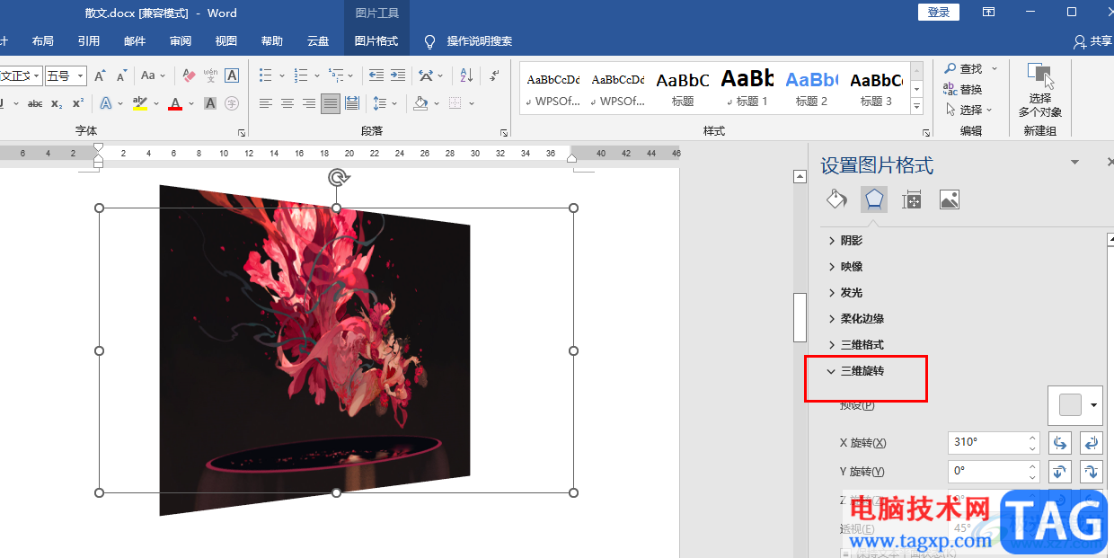Screen dimensions: 1114x558
Task: Open 替换 replace tool
Action: click(x=963, y=89)
